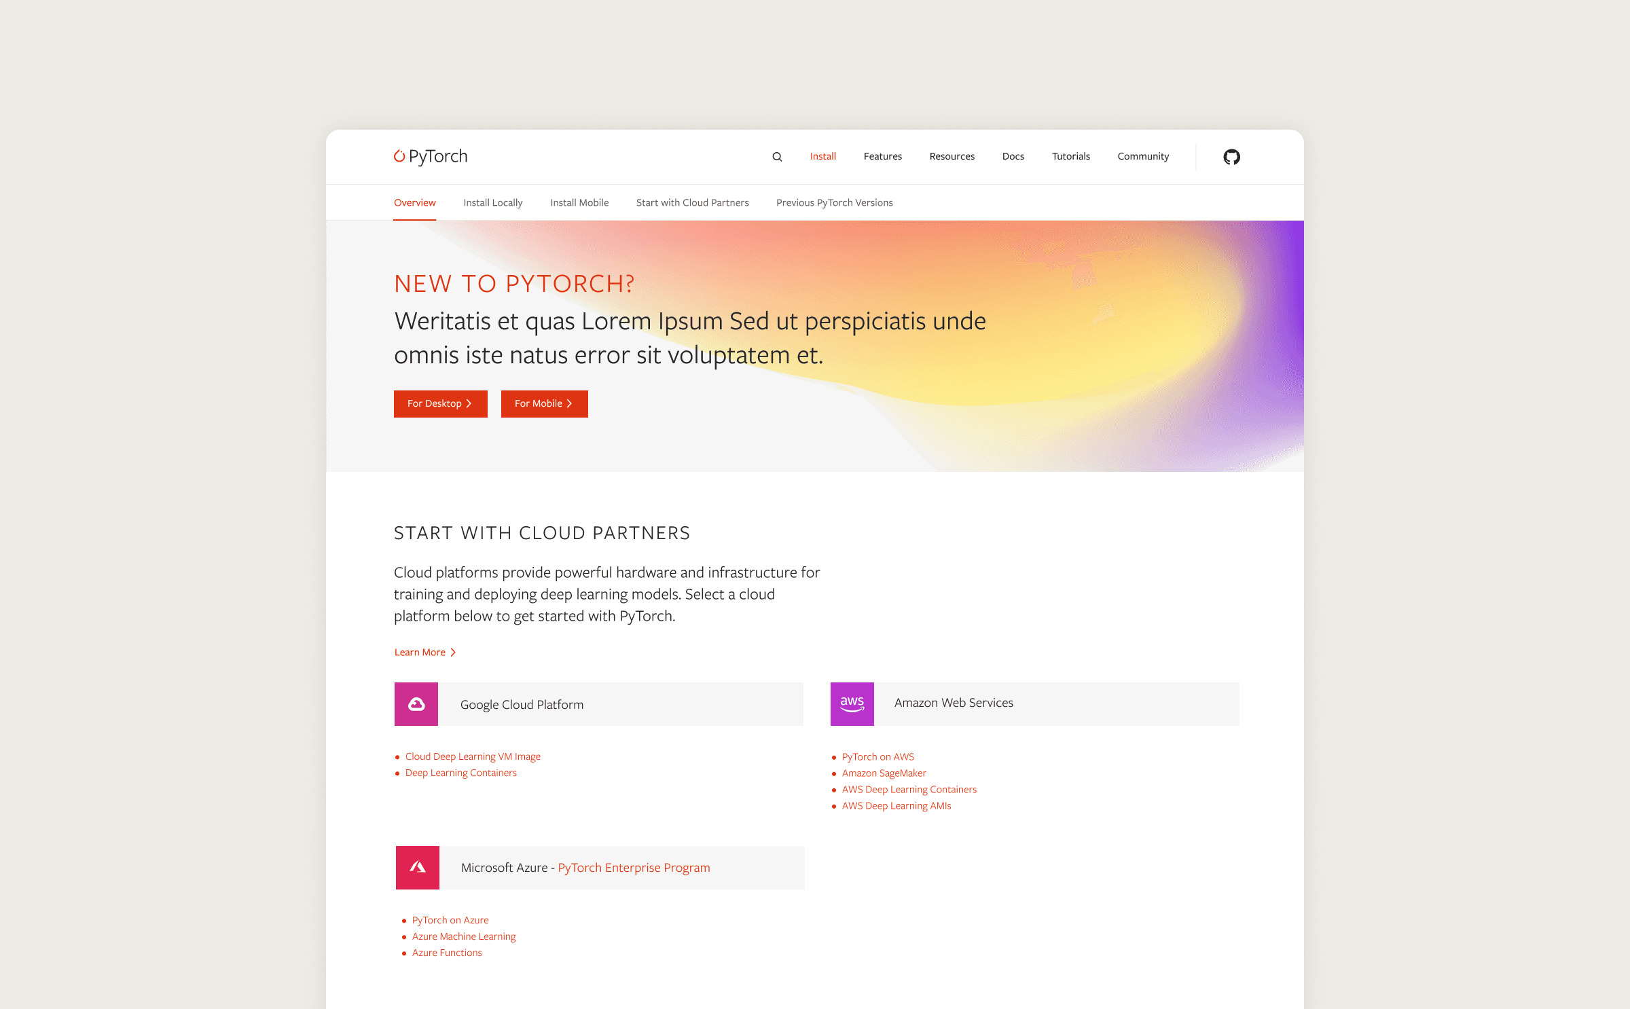Open the Previous PyTorch Versions tab
The height and width of the screenshot is (1009, 1630).
(x=834, y=202)
